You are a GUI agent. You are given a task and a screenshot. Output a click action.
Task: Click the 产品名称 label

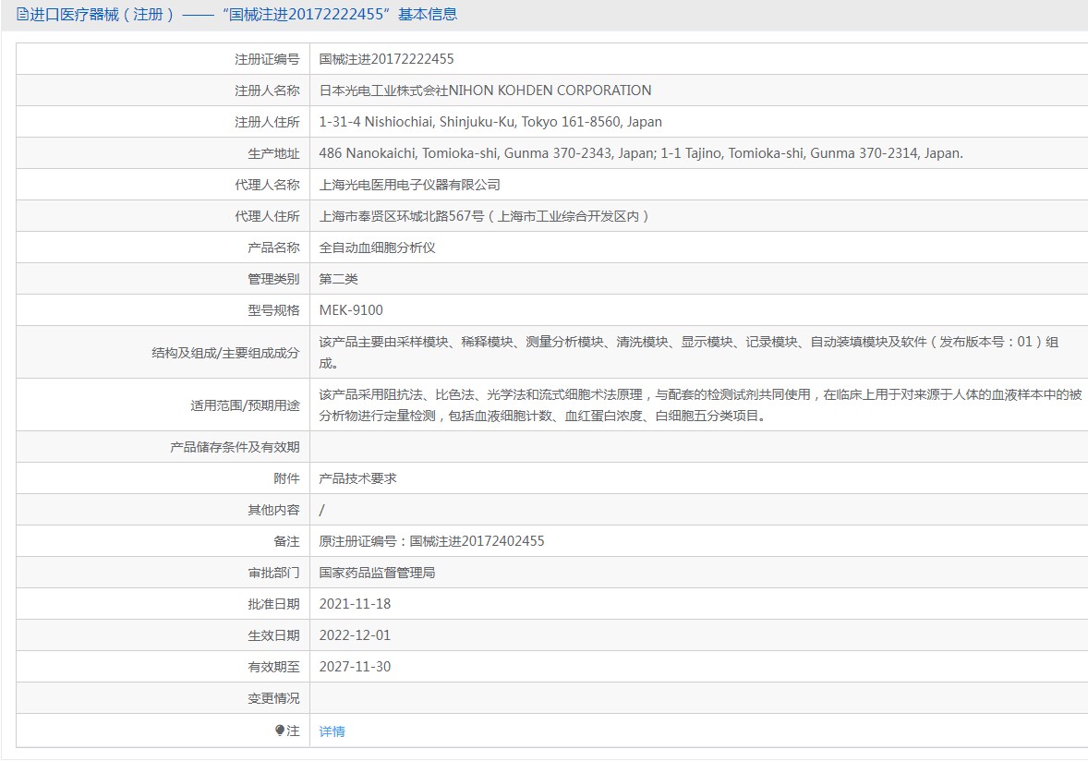274,248
